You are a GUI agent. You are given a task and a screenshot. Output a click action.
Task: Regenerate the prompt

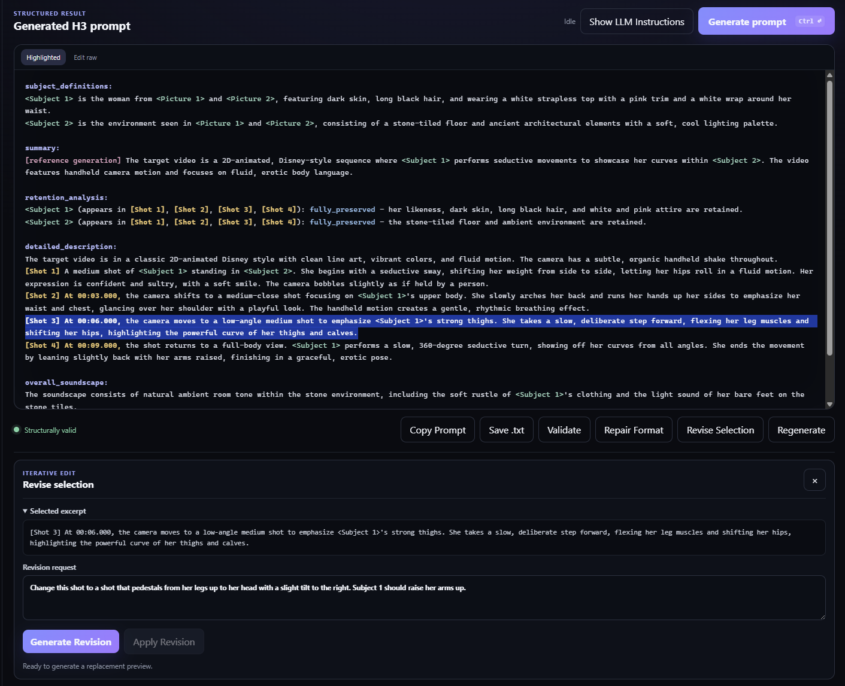click(801, 430)
